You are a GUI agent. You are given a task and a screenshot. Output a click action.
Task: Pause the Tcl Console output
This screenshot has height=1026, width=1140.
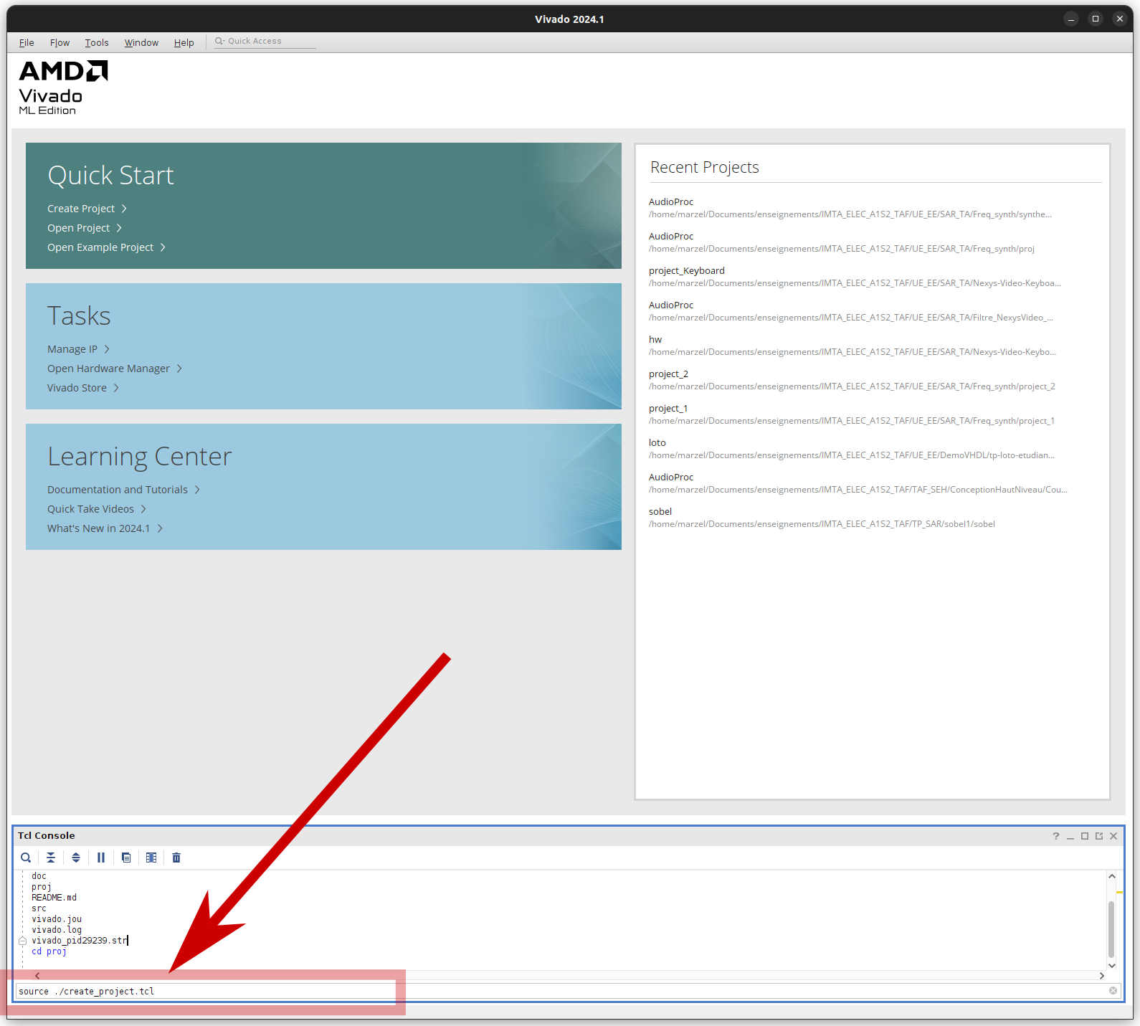[x=101, y=858]
